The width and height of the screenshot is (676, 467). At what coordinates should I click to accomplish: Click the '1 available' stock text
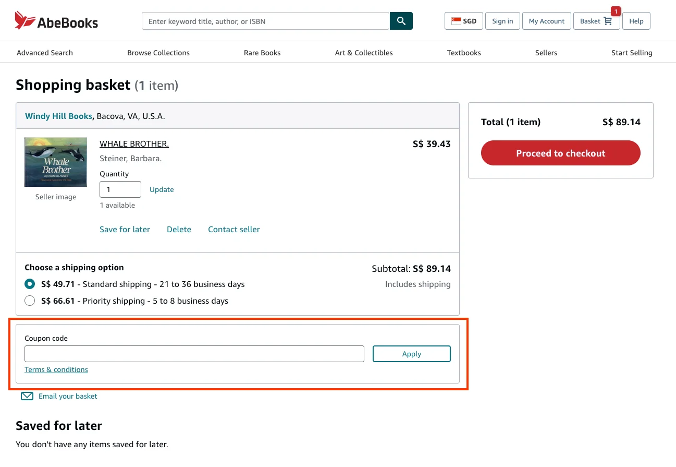[117, 205]
